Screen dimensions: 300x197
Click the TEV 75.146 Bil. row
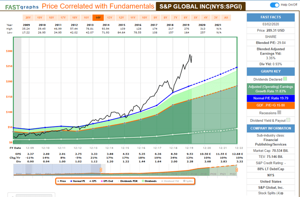[270, 157]
